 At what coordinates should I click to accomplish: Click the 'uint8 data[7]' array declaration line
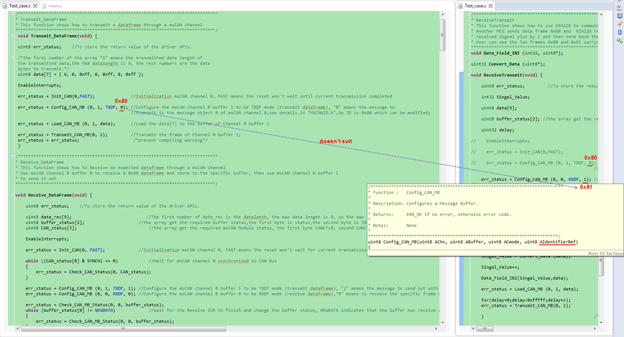click(81, 74)
